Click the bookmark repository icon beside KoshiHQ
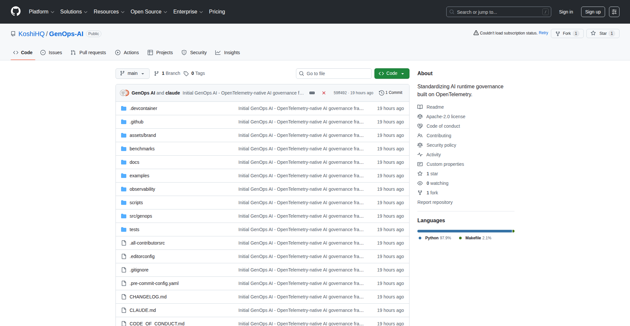630x326 pixels. coord(13,33)
